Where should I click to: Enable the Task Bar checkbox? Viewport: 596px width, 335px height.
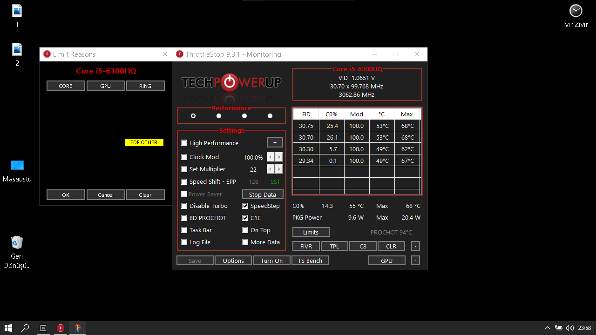coord(184,230)
